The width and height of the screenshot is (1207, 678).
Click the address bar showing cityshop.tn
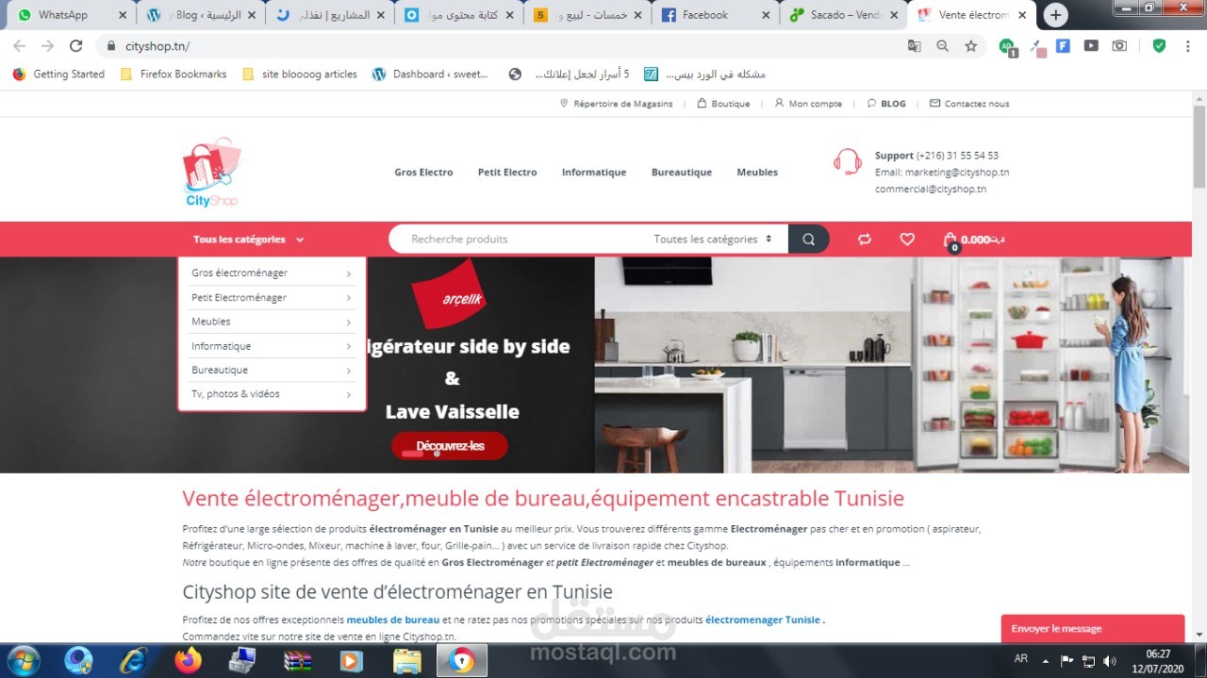coord(500,45)
